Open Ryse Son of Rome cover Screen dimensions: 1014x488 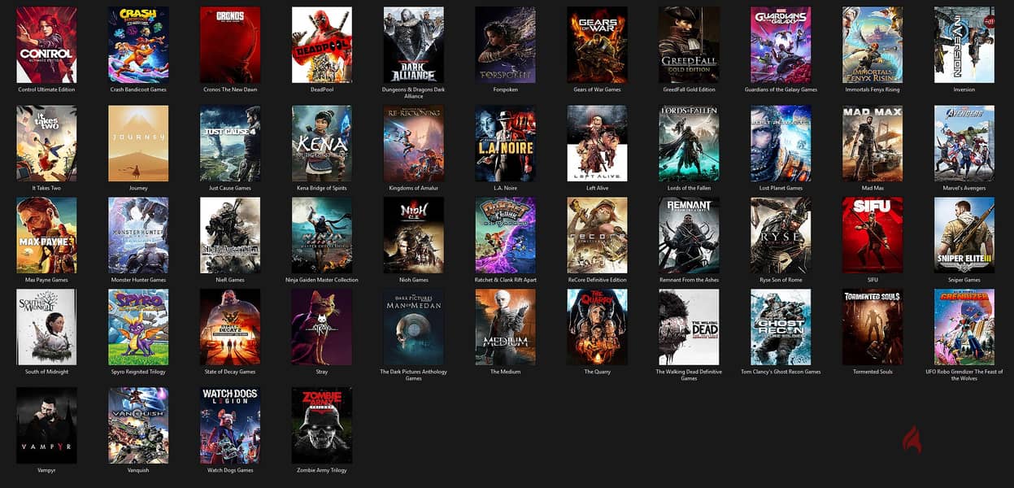[781, 235]
